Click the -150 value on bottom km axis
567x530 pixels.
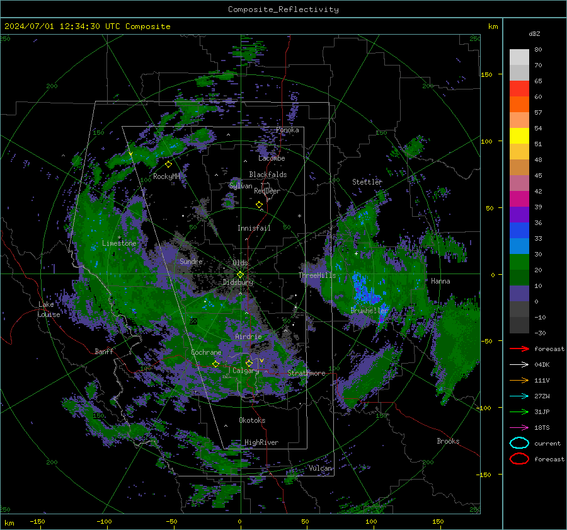(x=37, y=521)
